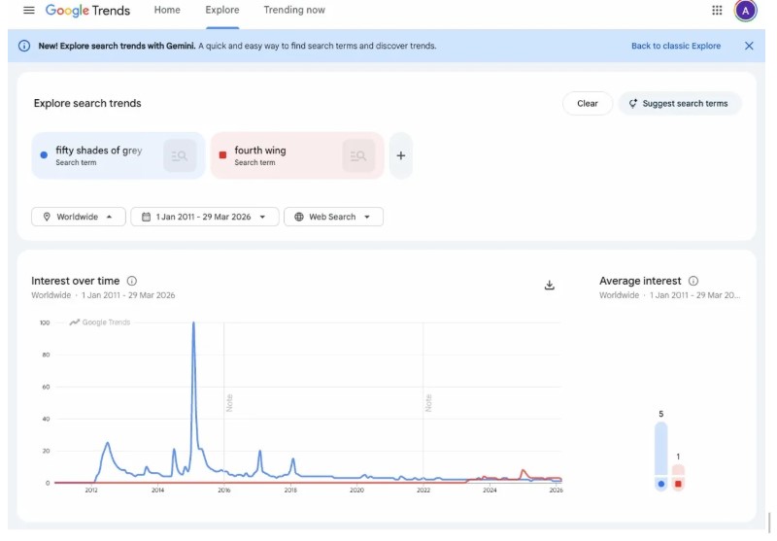Download the Interest over time chart
777x541 pixels.
click(549, 285)
